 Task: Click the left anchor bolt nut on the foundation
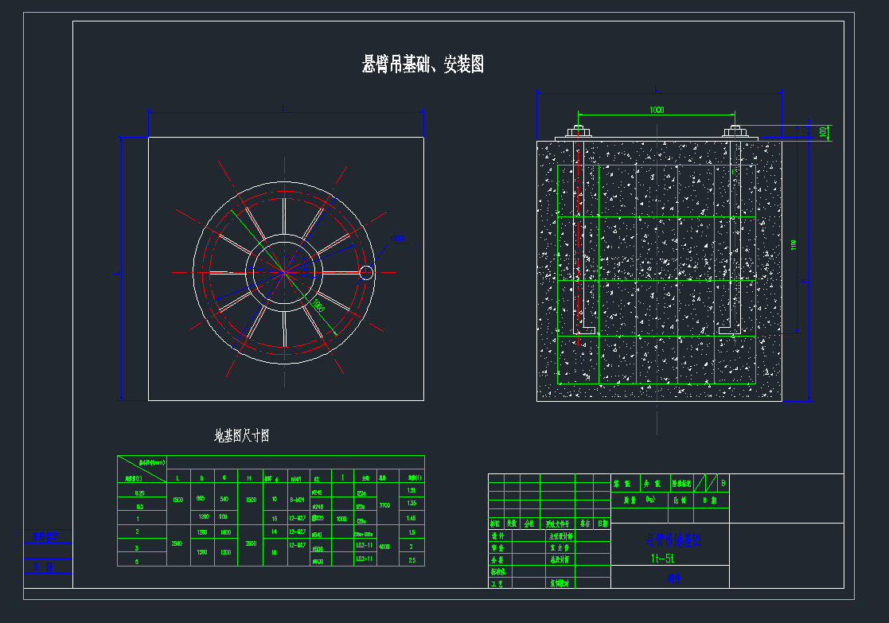[x=578, y=132]
